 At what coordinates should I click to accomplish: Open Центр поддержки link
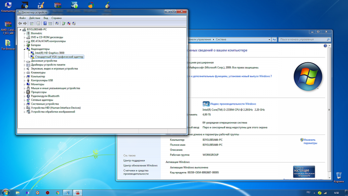pyautogui.click(x=134, y=160)
